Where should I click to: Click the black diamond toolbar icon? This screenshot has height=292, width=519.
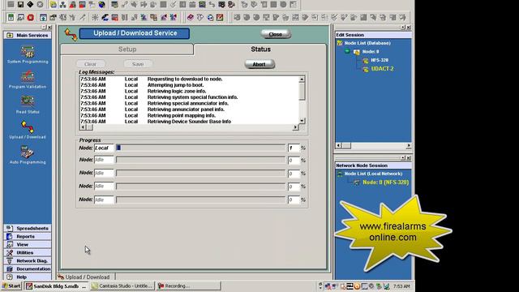30,4
